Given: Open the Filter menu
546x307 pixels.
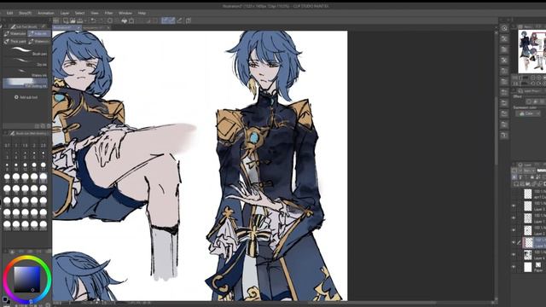Looking at the screenshot, I should [x=108, y=14].
